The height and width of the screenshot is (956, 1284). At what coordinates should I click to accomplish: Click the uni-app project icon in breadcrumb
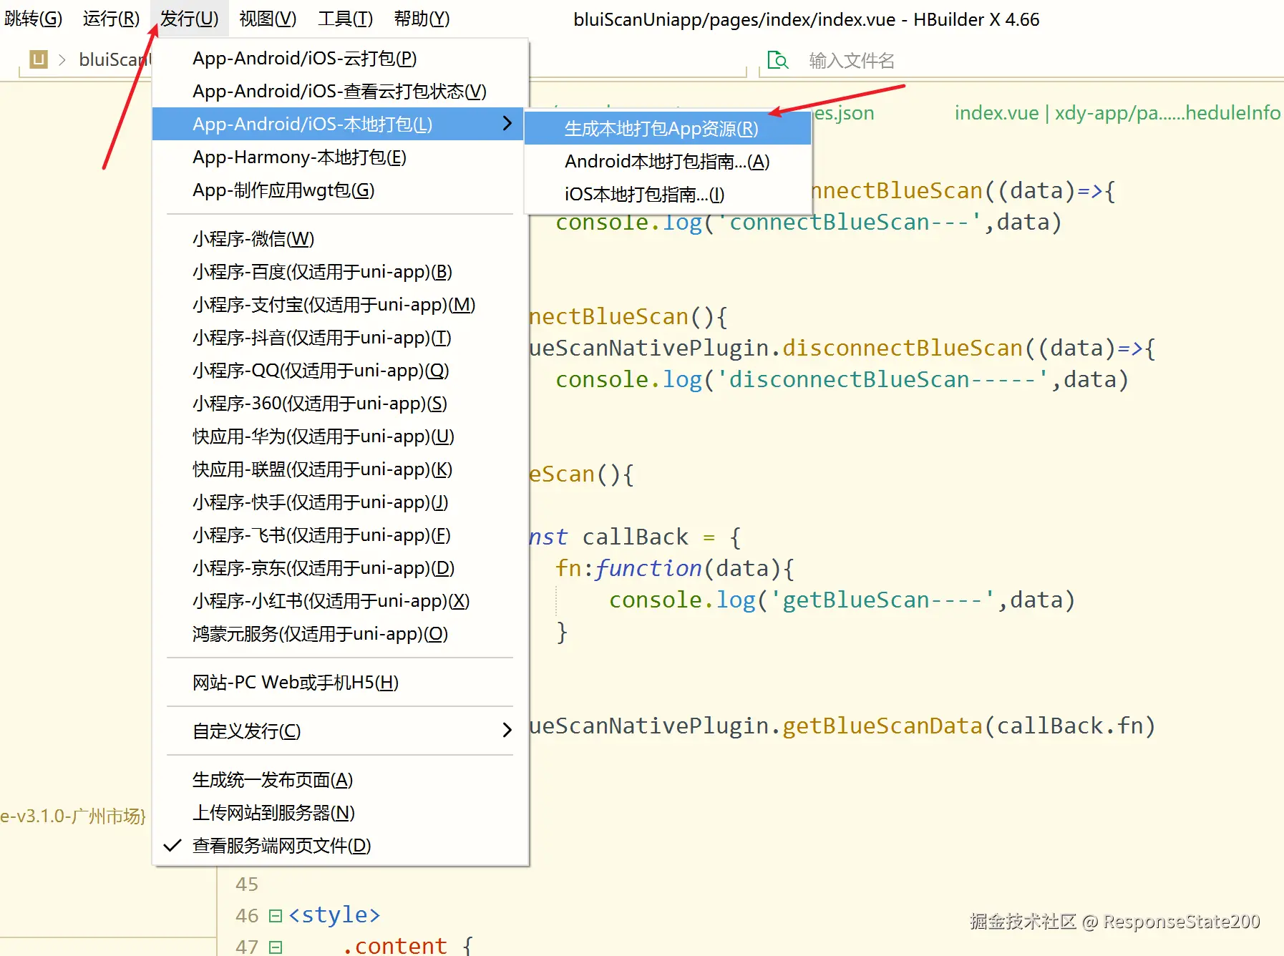coord(39,59)
